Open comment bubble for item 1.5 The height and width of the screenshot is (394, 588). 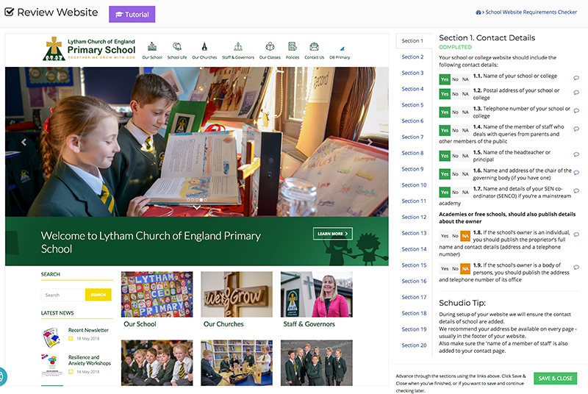click(576, 154)
